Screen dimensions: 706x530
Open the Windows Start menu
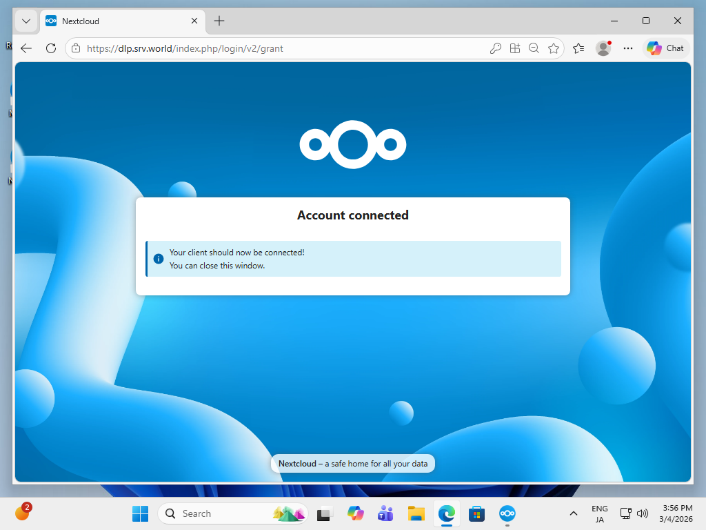tap(141, 513)
